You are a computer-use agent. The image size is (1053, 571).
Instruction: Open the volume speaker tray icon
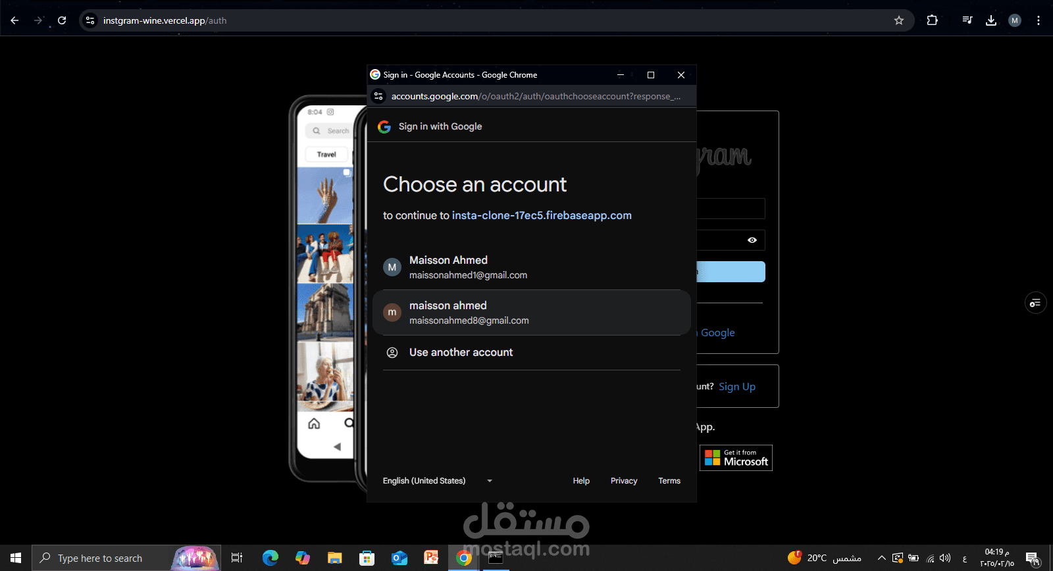coord(946,558)
